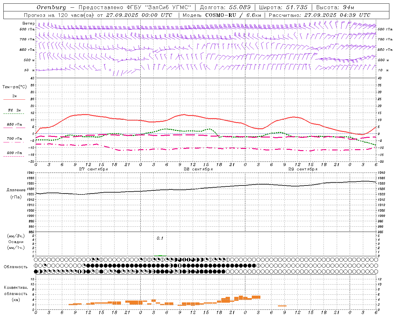Click the '(мм/1ч.)' precipitation unit label
Screen dimensions: 394x315
16,248
